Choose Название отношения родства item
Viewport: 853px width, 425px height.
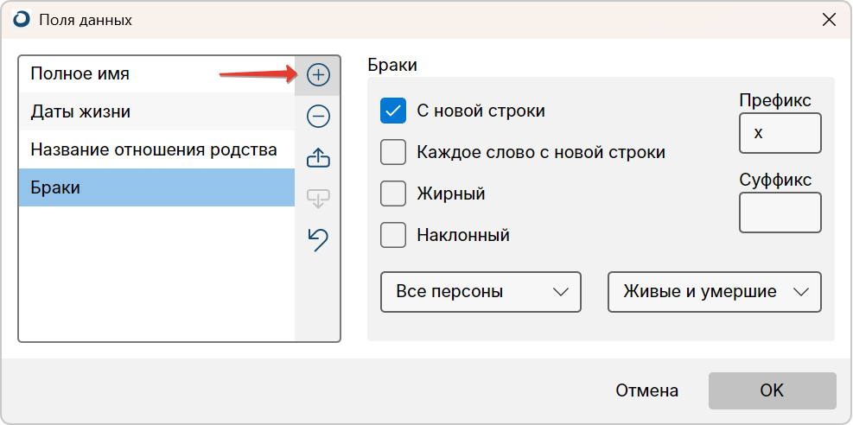tap(156, 149)
